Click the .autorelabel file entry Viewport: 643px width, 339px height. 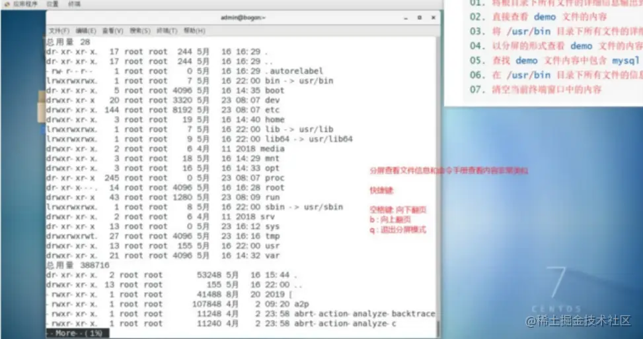point(295,71)
